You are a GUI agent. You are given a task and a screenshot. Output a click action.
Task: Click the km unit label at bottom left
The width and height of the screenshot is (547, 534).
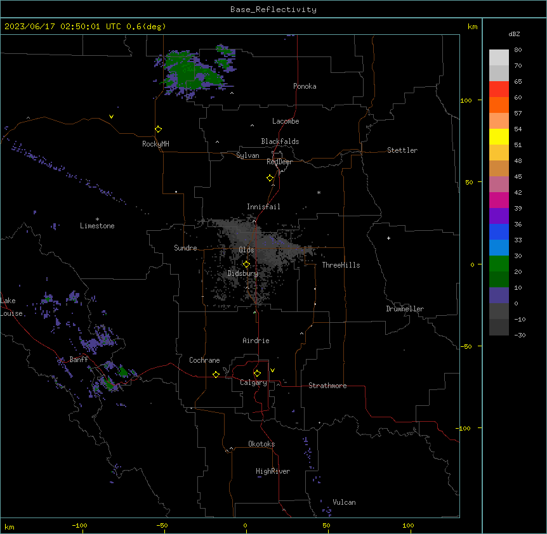point(9,526)
